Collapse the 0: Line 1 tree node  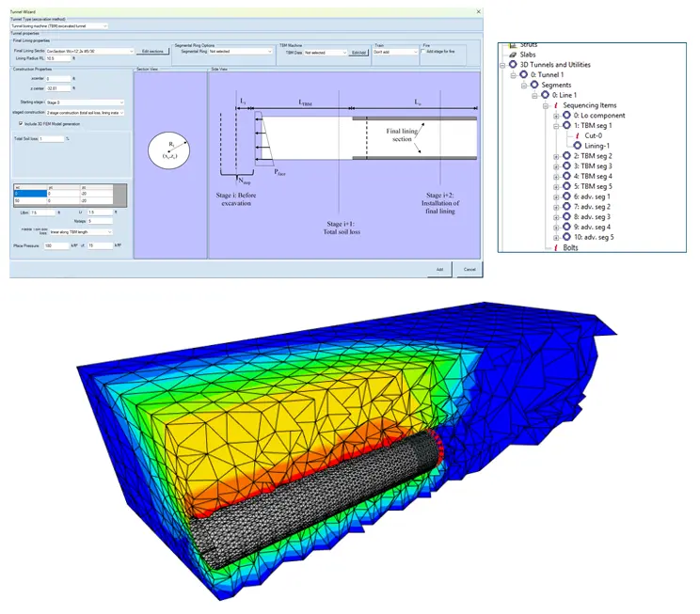[x=534, y=96]
